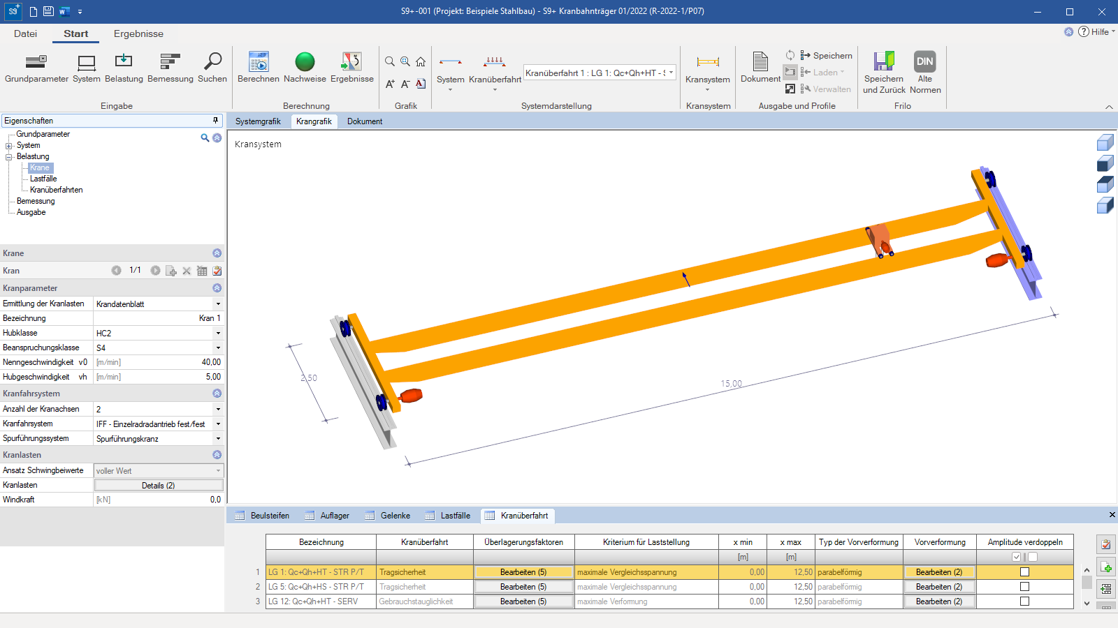The image size is (1118, 628).
Task: Select Kranüberfahrten in the tree
Action: (x=57, y=190)
